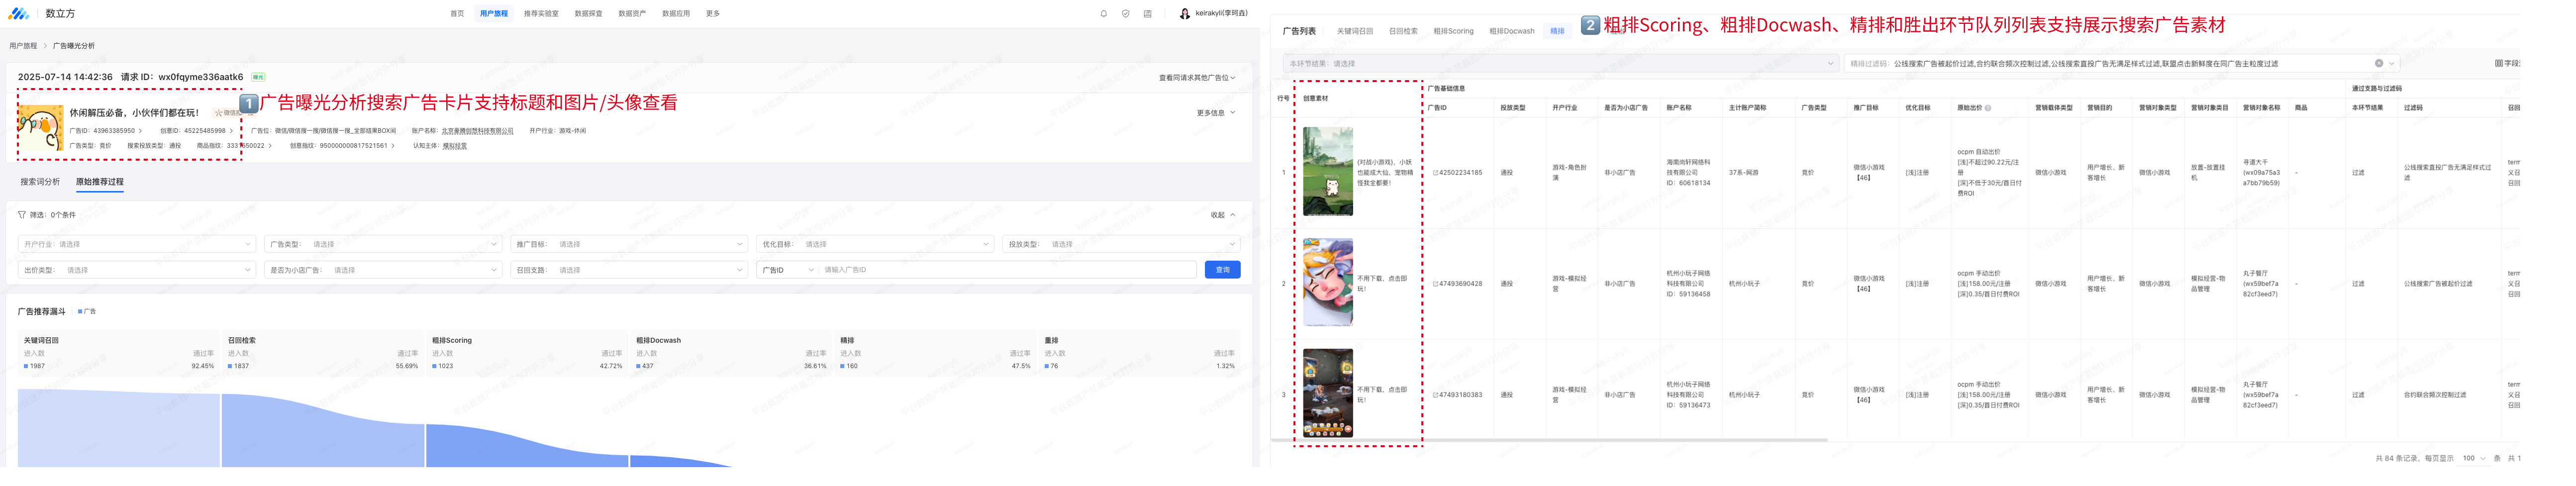Open the 是否为小店广告 dropdown
This screenshot has width=2576, height=486.
pos(383,270)
